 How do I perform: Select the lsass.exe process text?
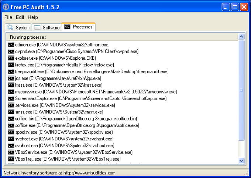point(59,85)
